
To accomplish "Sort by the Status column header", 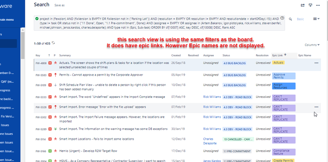I will pos(226,55).
